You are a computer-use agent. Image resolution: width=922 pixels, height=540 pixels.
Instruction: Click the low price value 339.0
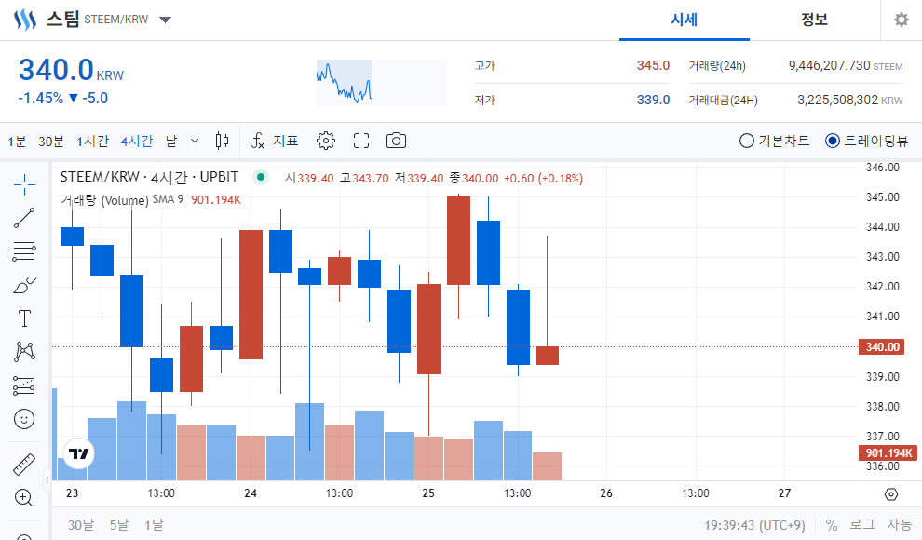(x=653, y=100)
